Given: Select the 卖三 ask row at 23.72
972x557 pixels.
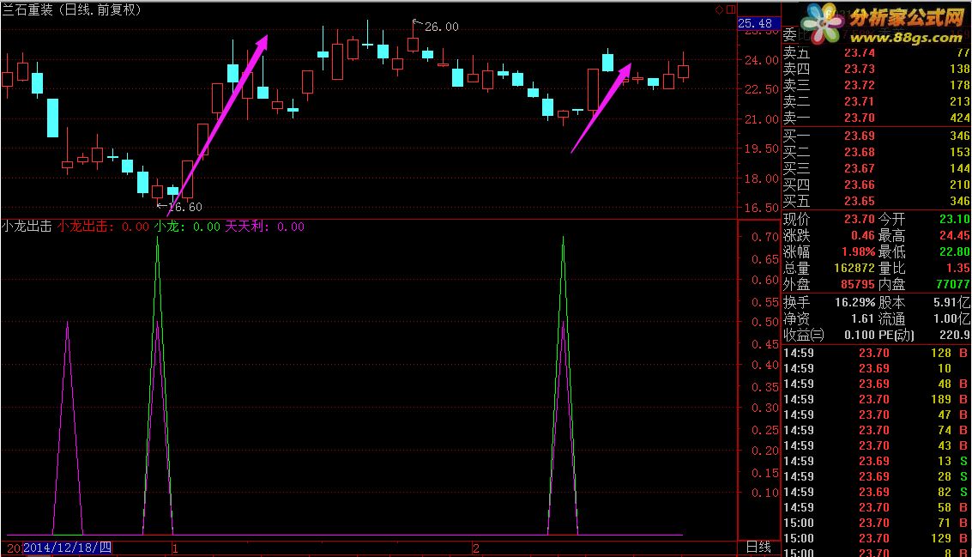Looking at the screenshot, I should click(876, 85).
